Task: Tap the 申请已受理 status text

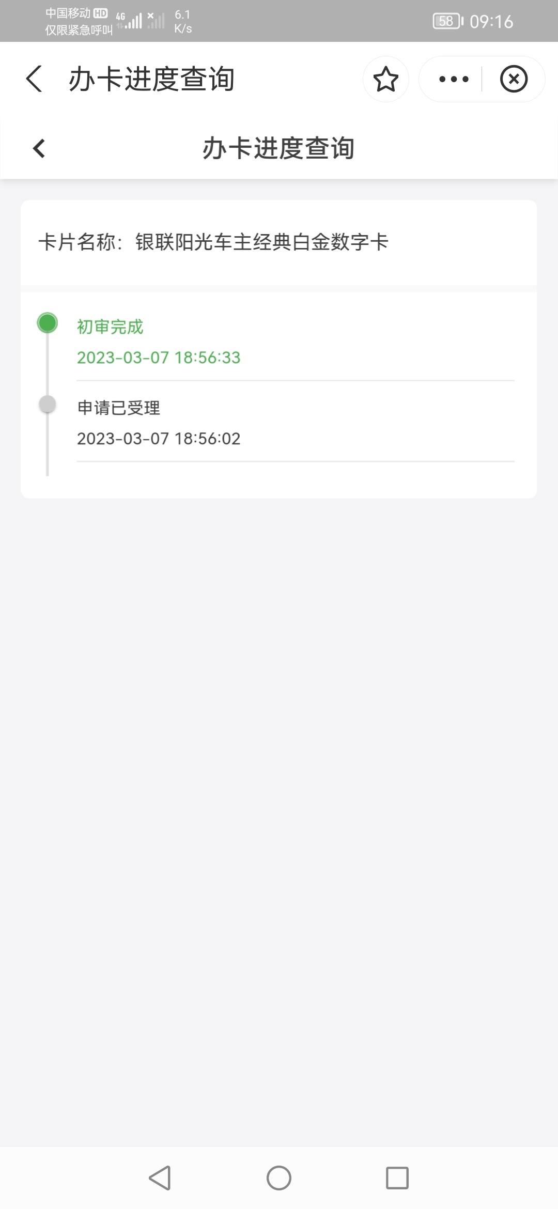Action: (x=119, y=408)
